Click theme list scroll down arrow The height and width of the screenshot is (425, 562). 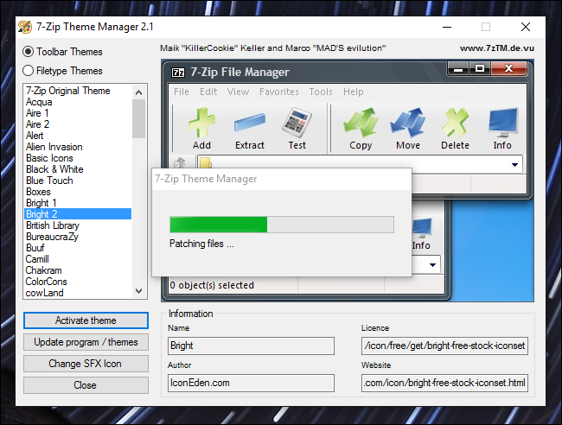139,291
